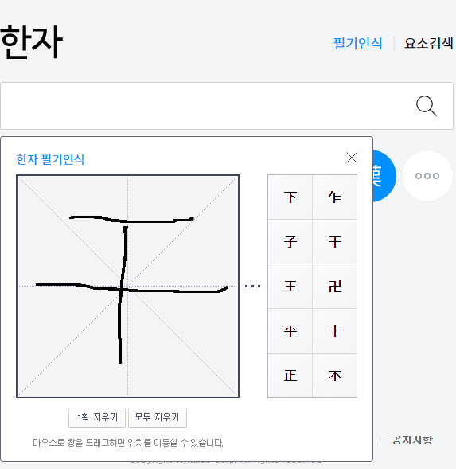The width and height of the screenshot is (456, 469).
Task: Click the 한자 page title
Action: coord(31,42)
